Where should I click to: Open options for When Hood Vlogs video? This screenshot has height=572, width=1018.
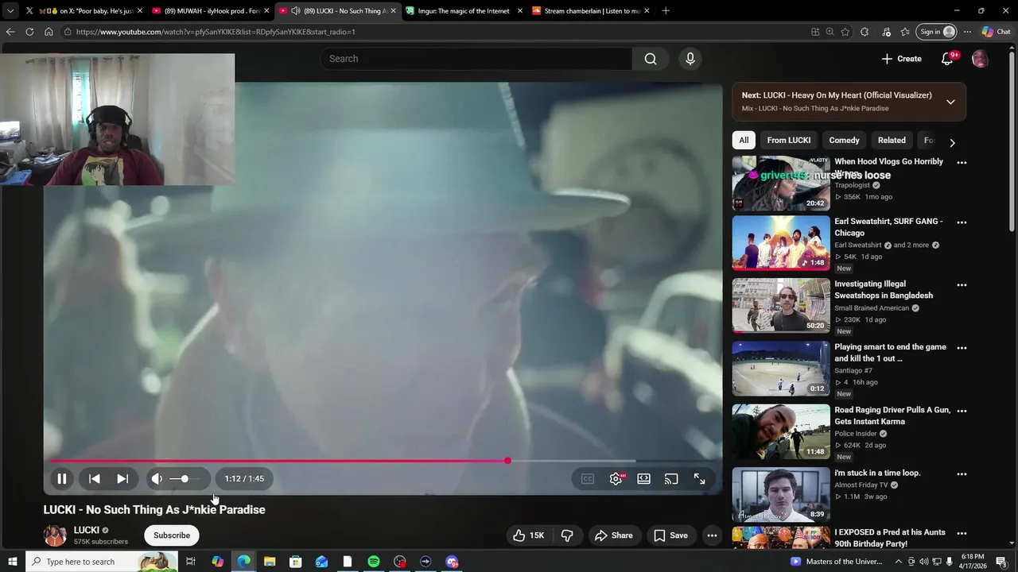[x=962, y=163]
